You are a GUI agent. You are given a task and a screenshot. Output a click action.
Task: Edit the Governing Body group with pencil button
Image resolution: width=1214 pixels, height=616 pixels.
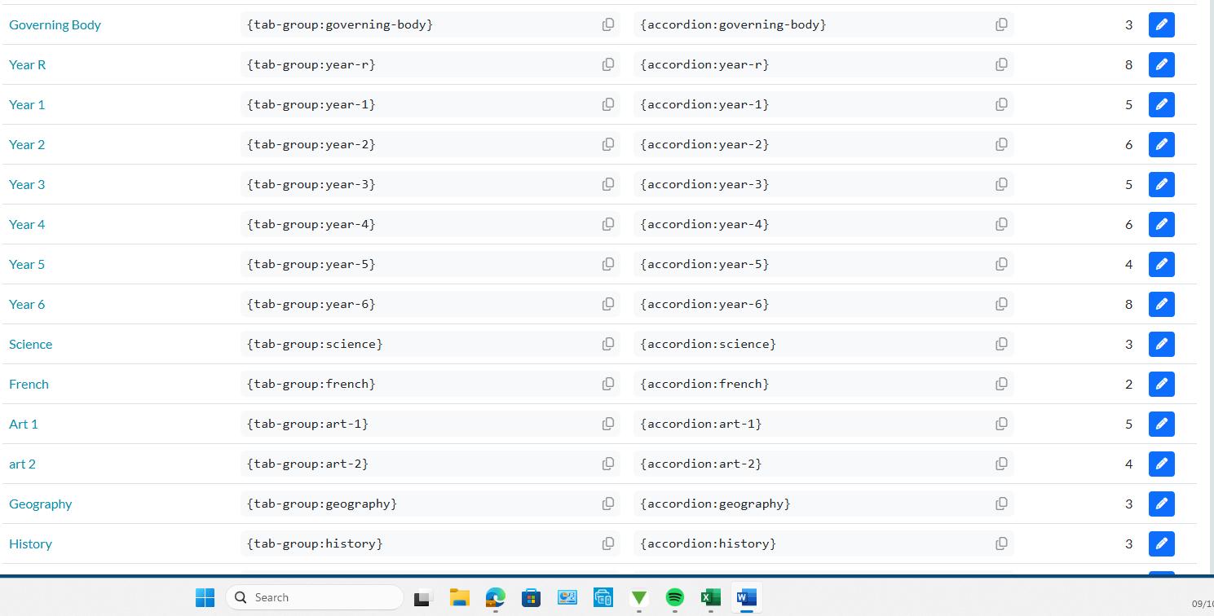click(1161, 24)
